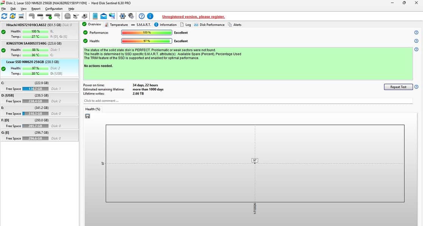Click the report notepad icon in toolbar
This screenshot has height=226, width=423.
(95, 16)
